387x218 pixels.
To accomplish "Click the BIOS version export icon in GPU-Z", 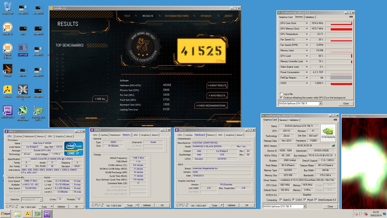I will pyautogui.click(x=334, y=145).
